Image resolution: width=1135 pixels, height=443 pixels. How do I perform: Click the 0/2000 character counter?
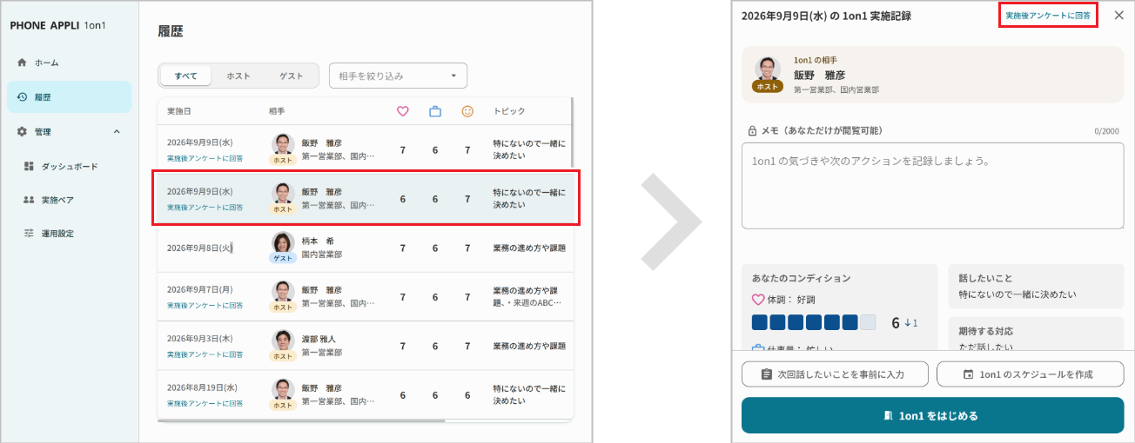click(x=1109, y=132)
